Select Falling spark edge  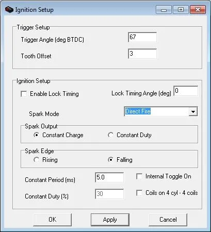point(110,160)
